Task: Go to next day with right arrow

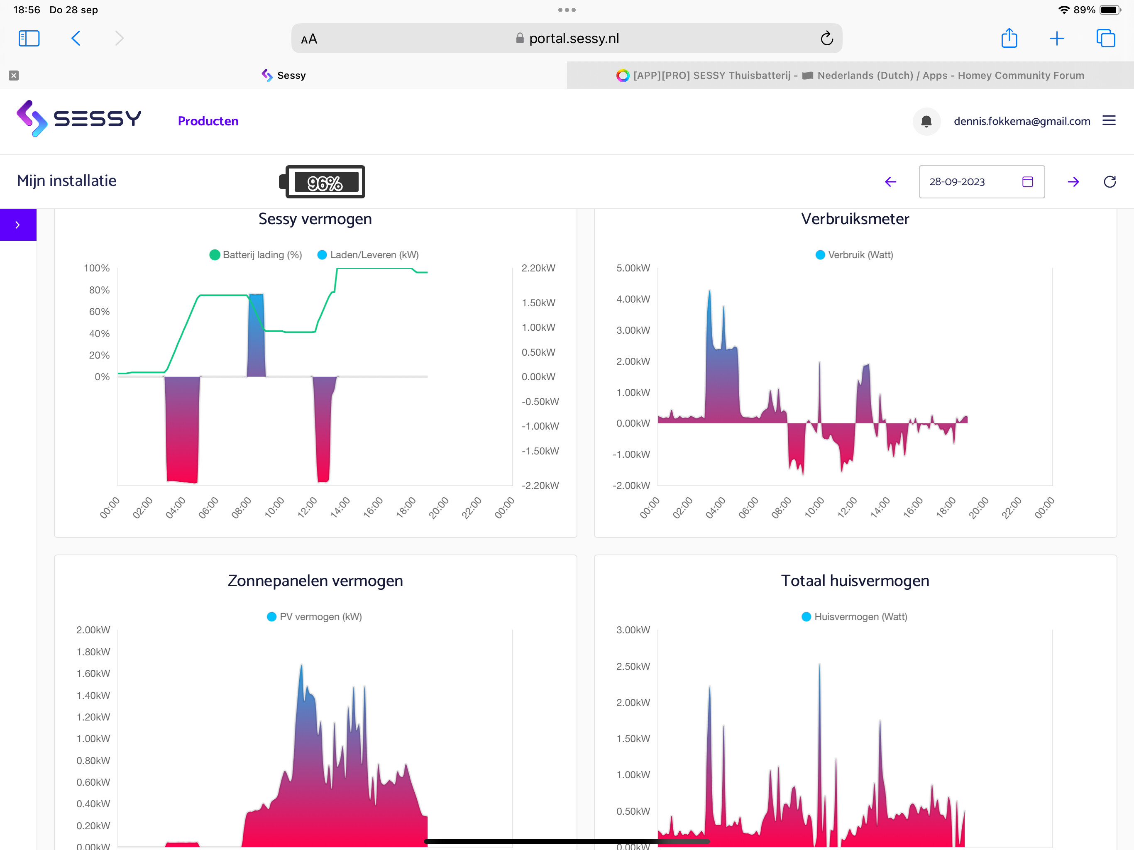Action: click(x=1073, y=182)
